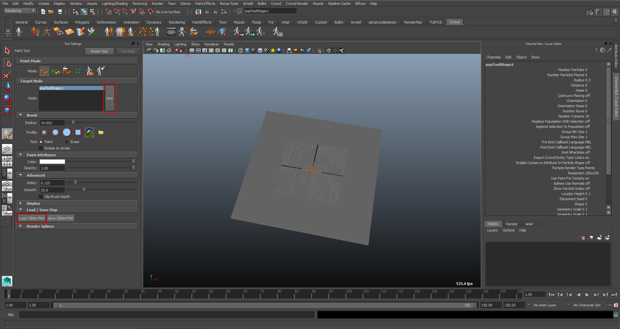
Task: Create new empty display layer icon
Action: (599, 238)
